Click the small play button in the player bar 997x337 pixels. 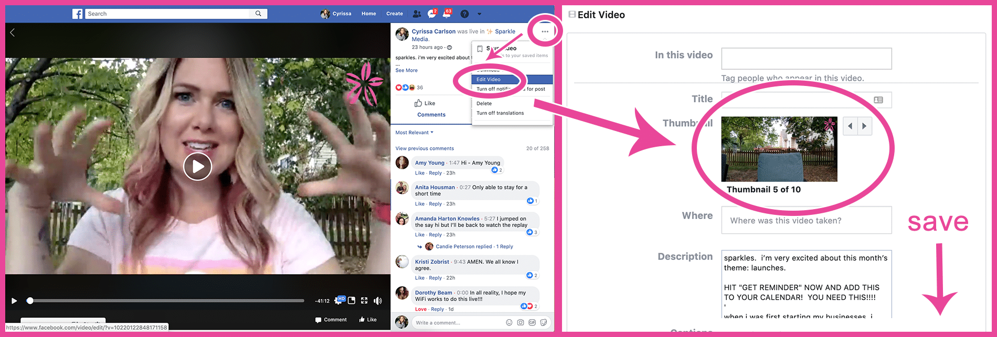pos(14,301)
